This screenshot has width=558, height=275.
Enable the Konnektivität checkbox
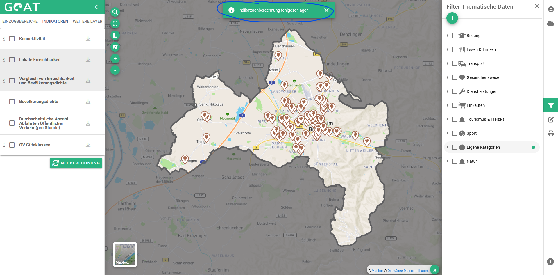12,38
